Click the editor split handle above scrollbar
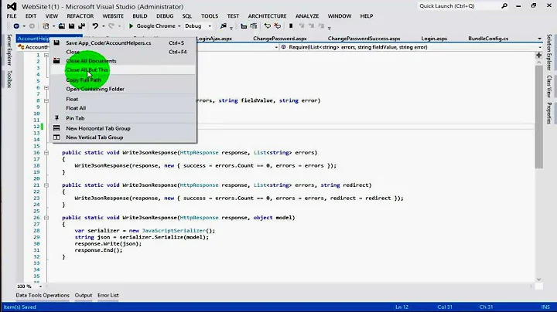Image resolution: width=557 pixels, height=312 pixels. point(539,56)
